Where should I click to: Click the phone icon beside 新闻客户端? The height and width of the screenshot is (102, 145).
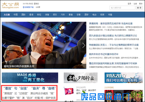pyautogui.click(x=24, y=7)
